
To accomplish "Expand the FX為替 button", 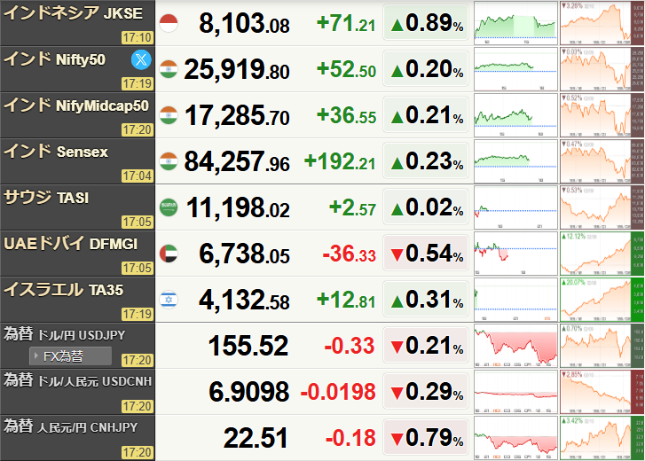I will pyautogui.click(x=70, y=356).
